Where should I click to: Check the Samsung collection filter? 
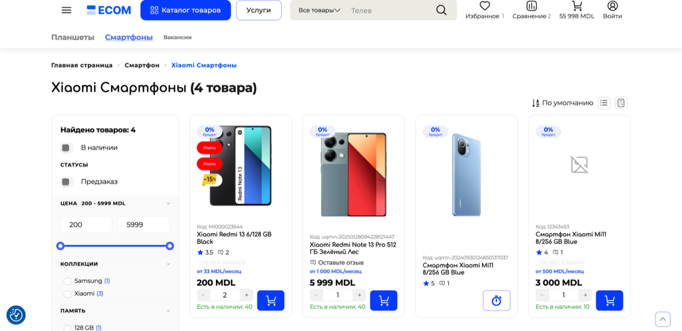click(x=67, y=281)
